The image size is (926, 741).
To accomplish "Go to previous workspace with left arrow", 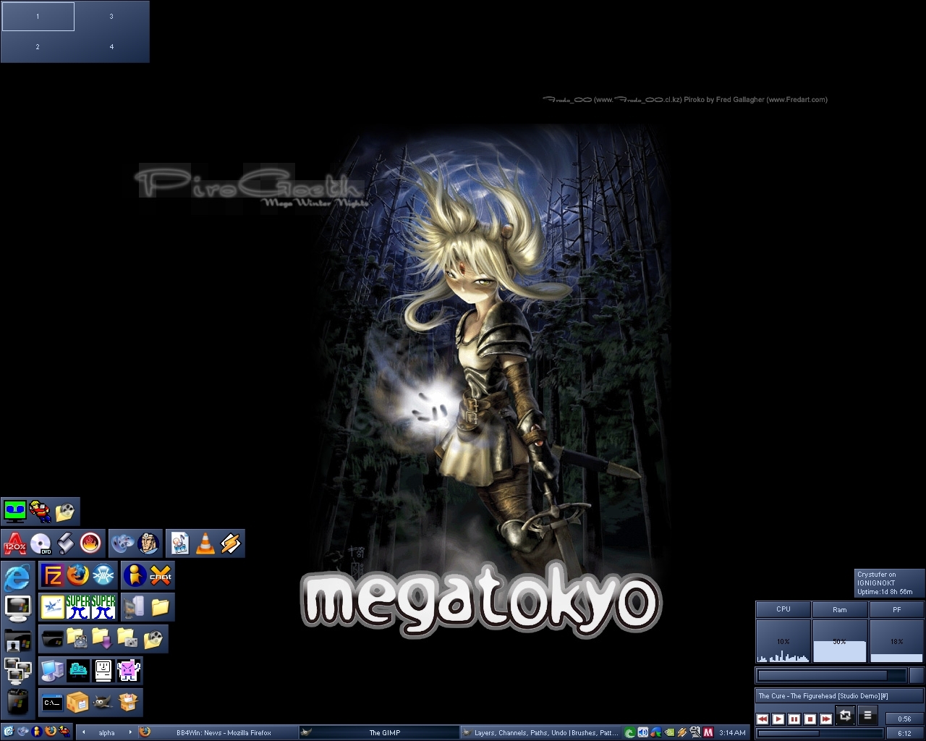I will pyautogui.click(x=83, y=732).
